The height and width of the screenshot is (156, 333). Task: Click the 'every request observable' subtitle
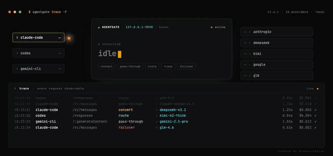point(60,88)
